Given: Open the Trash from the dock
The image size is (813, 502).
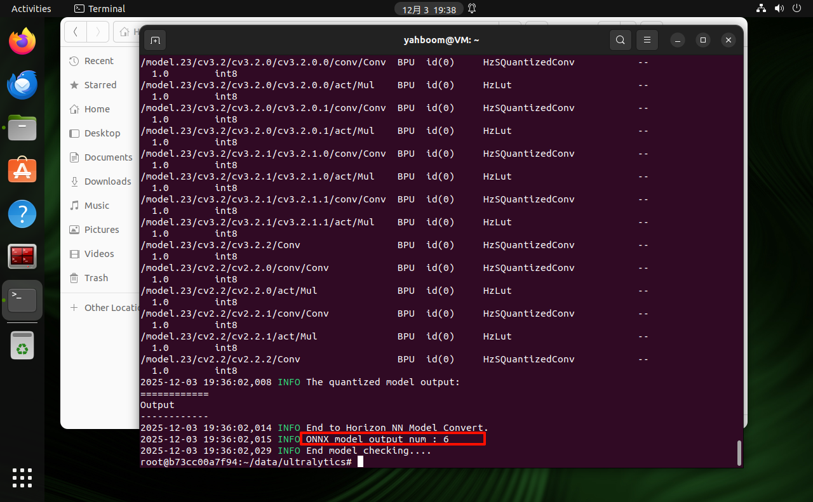Looking at the screenshot, I should [22, 346].
